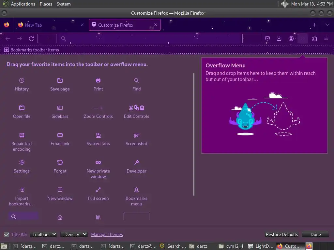Select the History item icon
The image size is (334, 250).
tap(22, 80)
